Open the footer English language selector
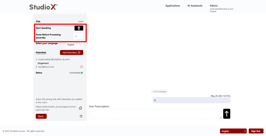 (233, 131)
